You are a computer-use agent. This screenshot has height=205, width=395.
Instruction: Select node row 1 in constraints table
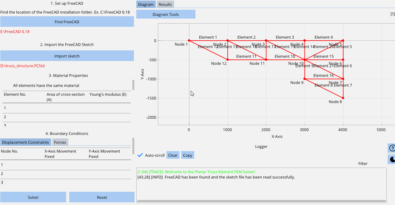tap(65, 165)
